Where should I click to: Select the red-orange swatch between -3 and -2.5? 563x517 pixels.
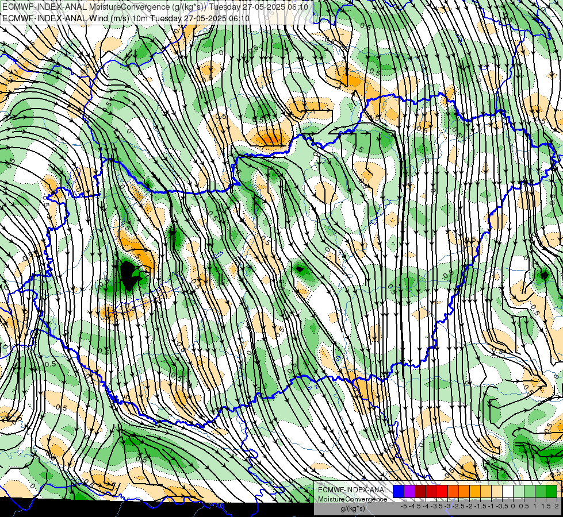(x=453, y=492)
